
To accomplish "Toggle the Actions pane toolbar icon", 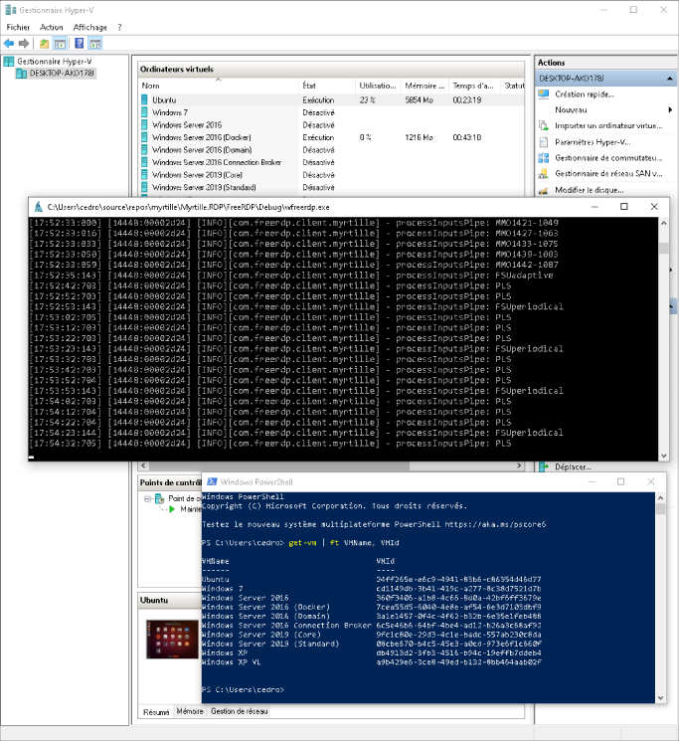I will pos(95,44).
